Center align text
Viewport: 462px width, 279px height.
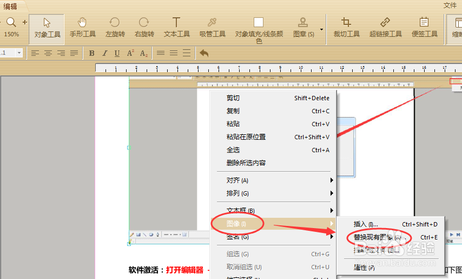(x=48, y=53)
